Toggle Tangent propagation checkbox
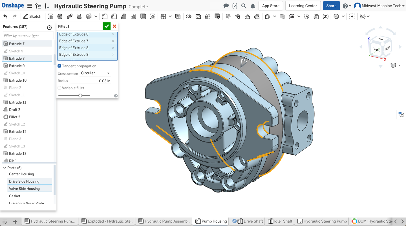This screenshot has height=226, width=406. tap(59, 66)
